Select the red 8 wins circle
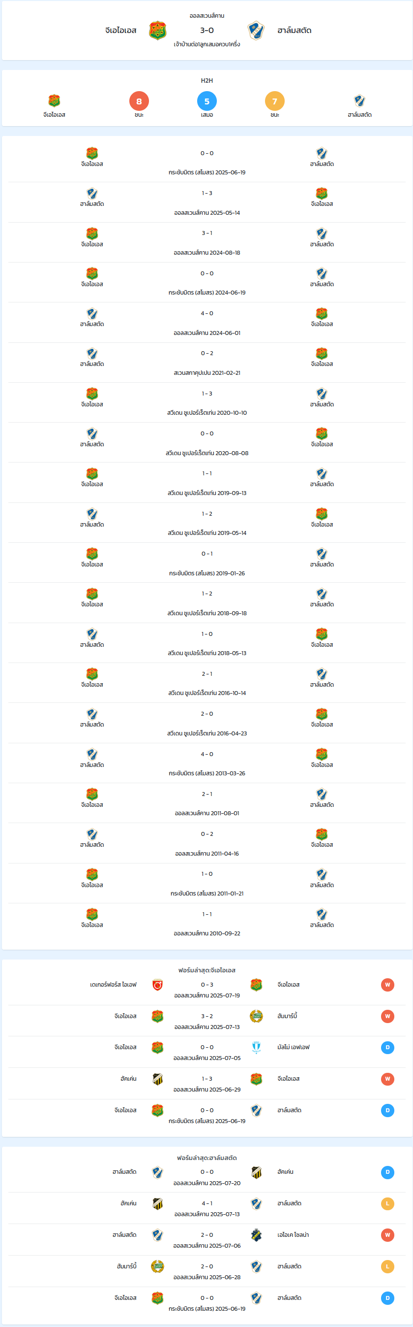 click(139, 101)
